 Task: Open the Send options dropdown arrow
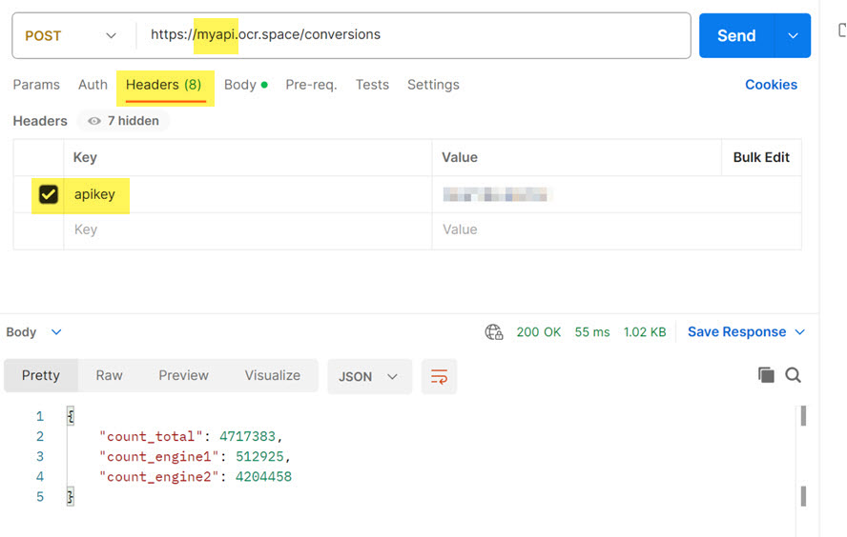pyautogui.click(x=793, y=35)
